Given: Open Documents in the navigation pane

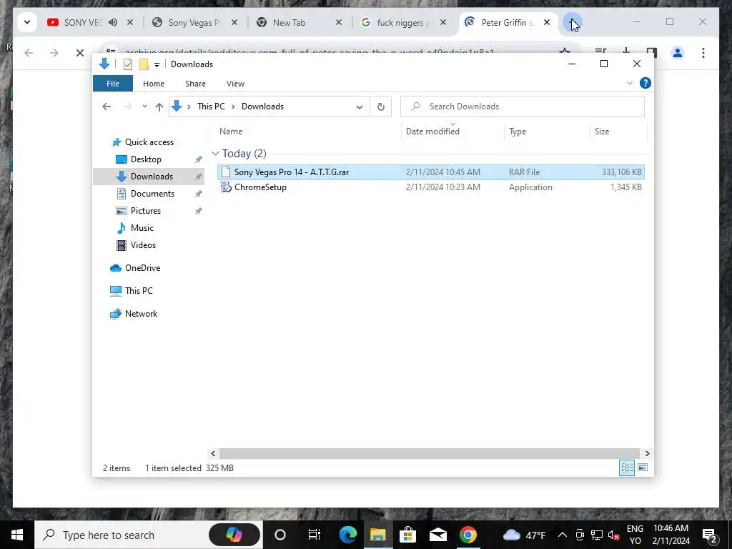Looking at the screenshot, I should tap(152, 194).
